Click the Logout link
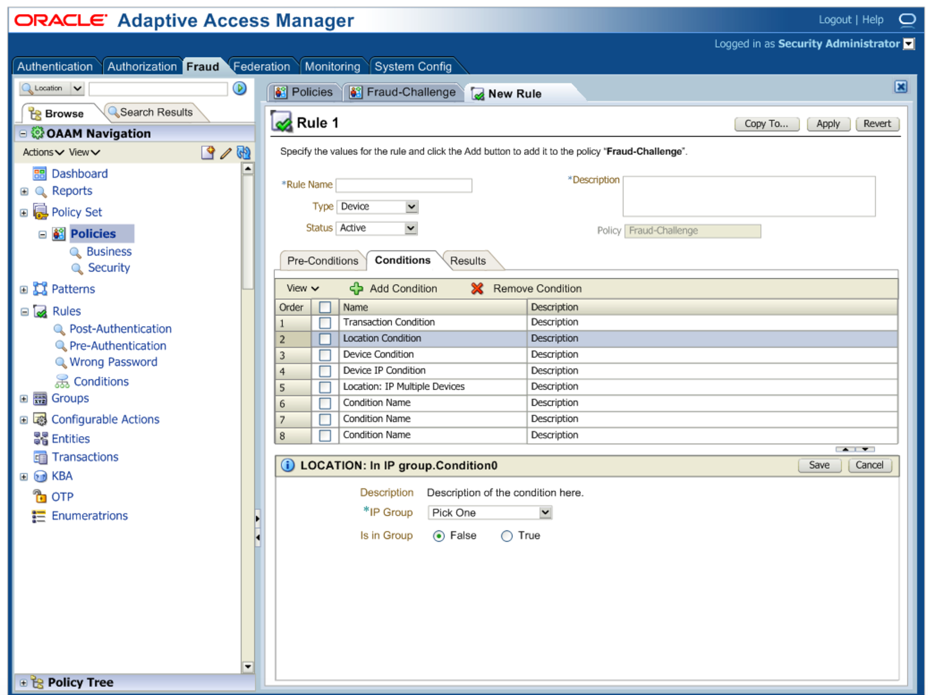Image resolution: width=928 pixels, height=695 pixels. [835, 20]
